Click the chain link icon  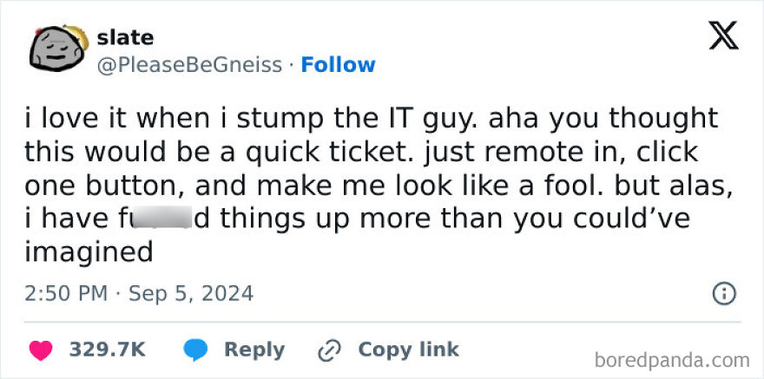[x=330, y=350]
